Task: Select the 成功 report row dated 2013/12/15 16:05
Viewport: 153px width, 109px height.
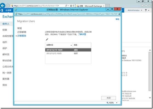Action: tap(68, 50)
